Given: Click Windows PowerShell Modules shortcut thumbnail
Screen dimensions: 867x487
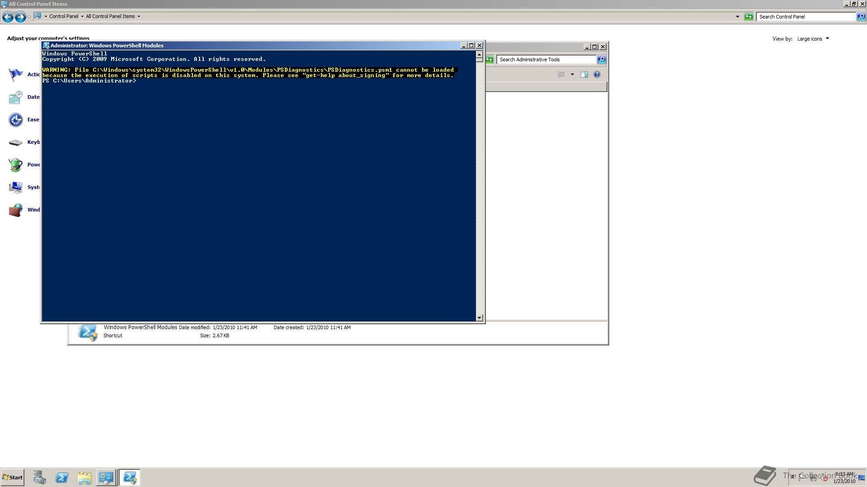Looking at the screenshot, I should click(x=88, y=332).
